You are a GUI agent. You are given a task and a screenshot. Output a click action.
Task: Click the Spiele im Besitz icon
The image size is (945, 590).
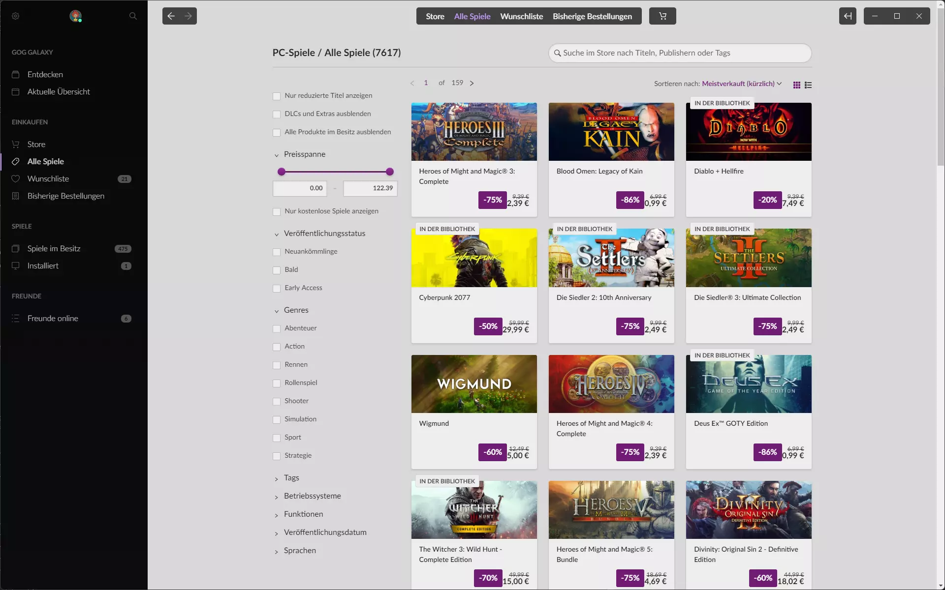[x=16, y=249]
